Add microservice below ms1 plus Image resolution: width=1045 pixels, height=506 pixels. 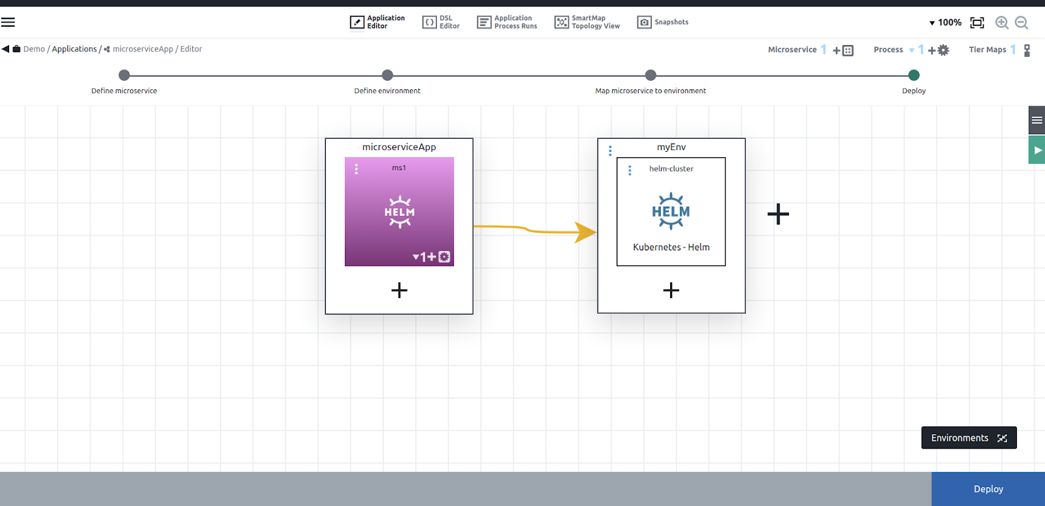pos(399,290)
